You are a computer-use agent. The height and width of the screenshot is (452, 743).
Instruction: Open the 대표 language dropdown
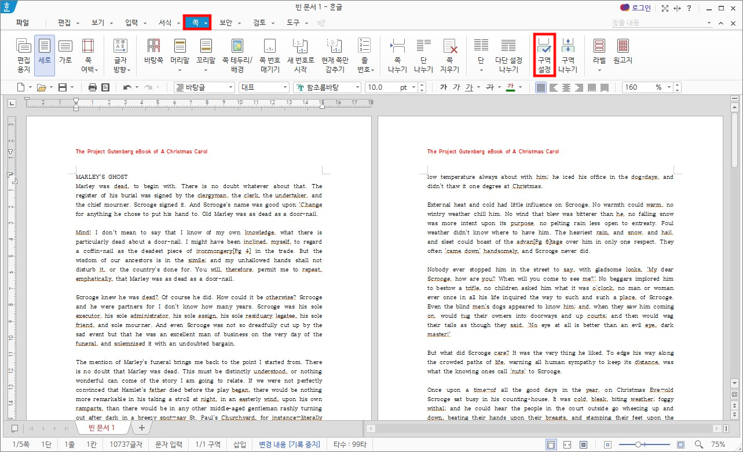click(x=263, y=87)
